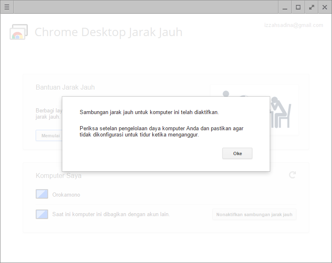Toggle fullscreen with the diagonal arrows icon
Screen dimensions: 332x263
pos(312,7)
